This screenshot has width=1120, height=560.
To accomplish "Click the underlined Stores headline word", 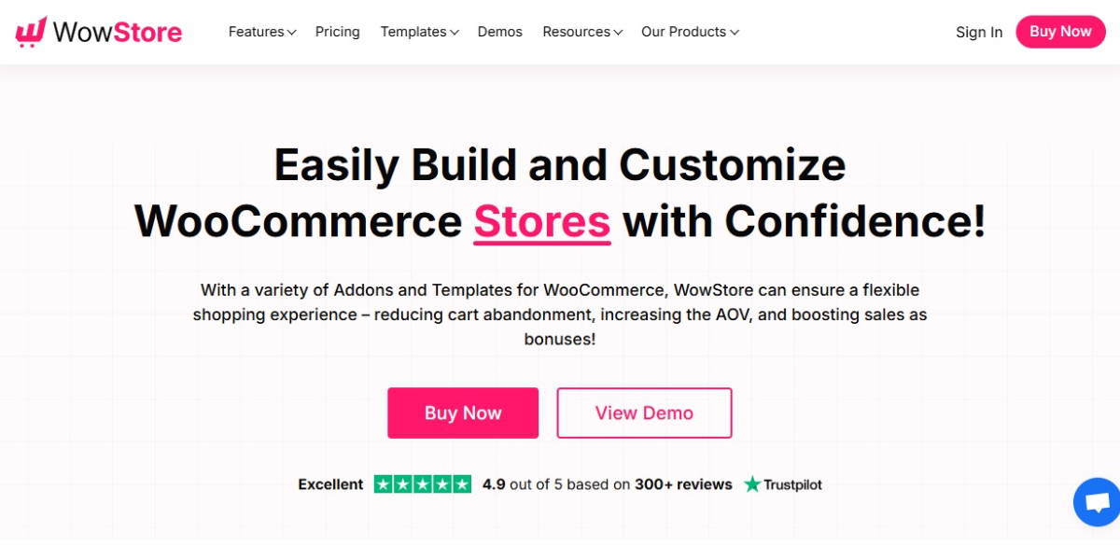I will point(541,222).
